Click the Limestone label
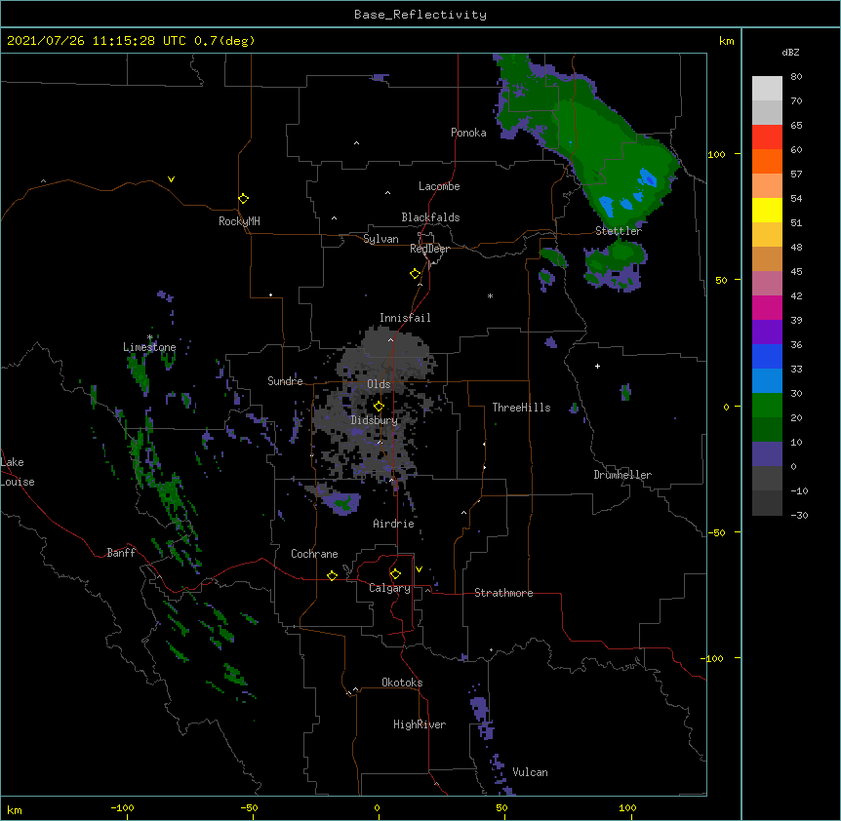The width and height of the screenshot is (841, 821). tap(149, 347)
